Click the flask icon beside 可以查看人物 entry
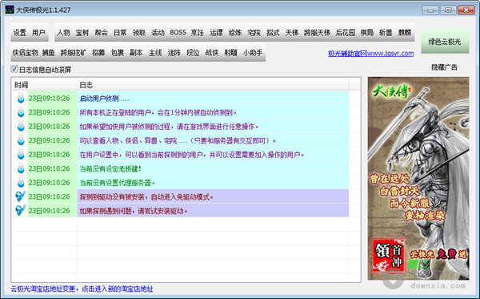 tap(21, 140)
